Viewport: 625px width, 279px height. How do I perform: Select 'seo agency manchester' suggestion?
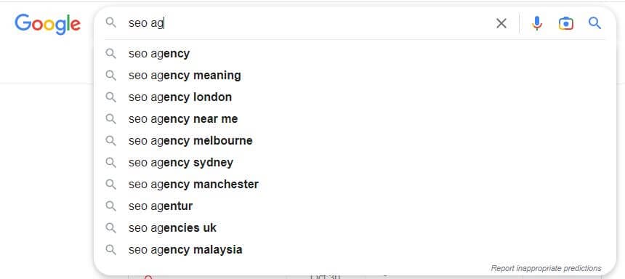tap(355, 184)
